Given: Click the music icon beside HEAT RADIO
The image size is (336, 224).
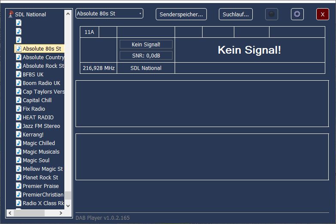Looking at the screenshot, I should coord(18,117).
